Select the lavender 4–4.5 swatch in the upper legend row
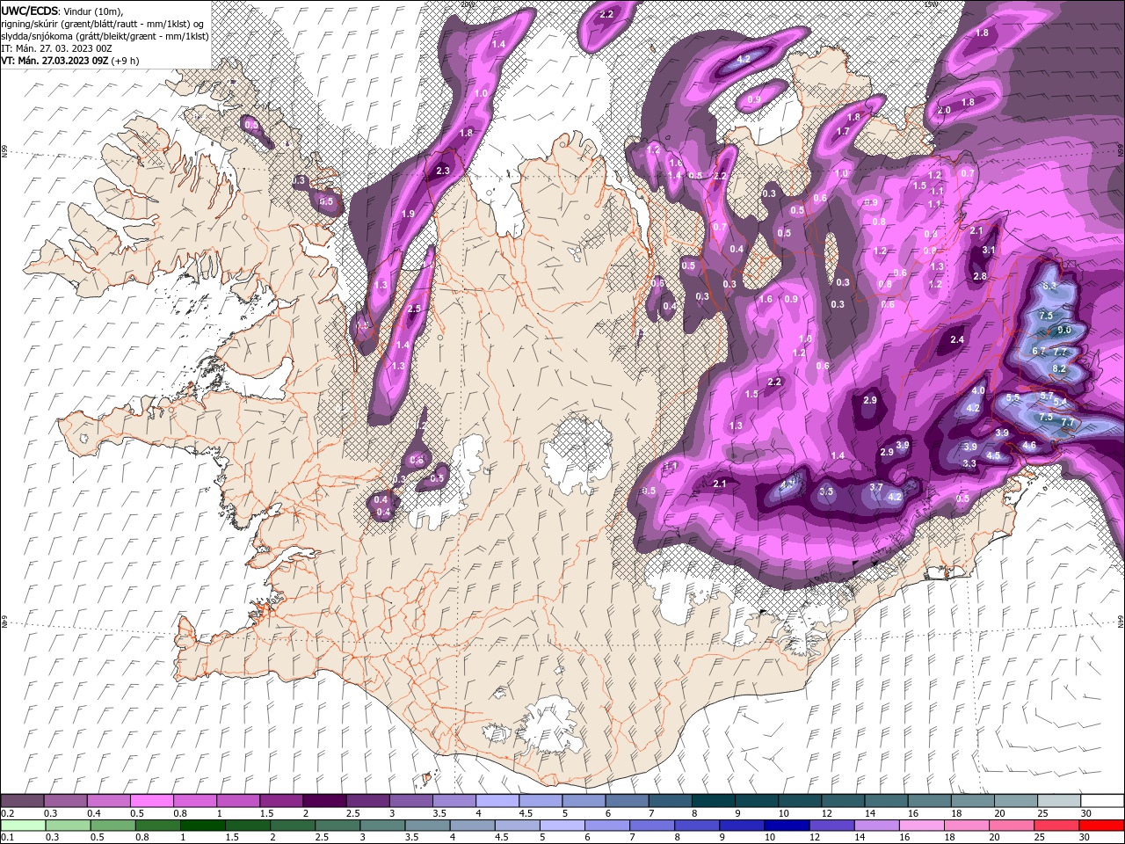The image size is (1125, 844). (497, 801)
